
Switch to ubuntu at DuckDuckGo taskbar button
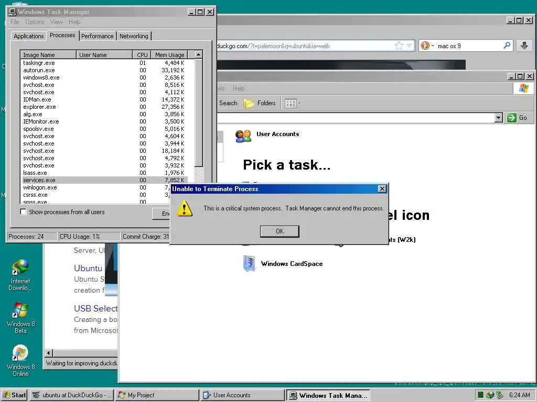point(71,395)
